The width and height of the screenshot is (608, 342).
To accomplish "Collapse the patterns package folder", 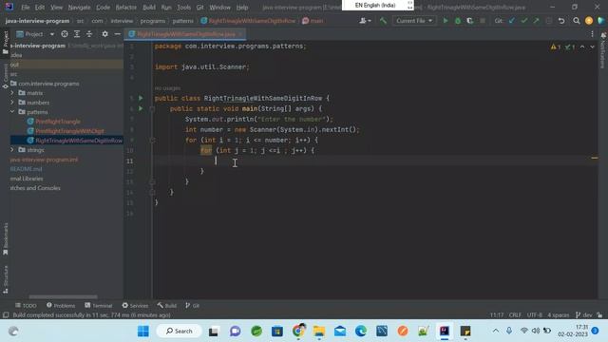I will (x=12, y=112).
